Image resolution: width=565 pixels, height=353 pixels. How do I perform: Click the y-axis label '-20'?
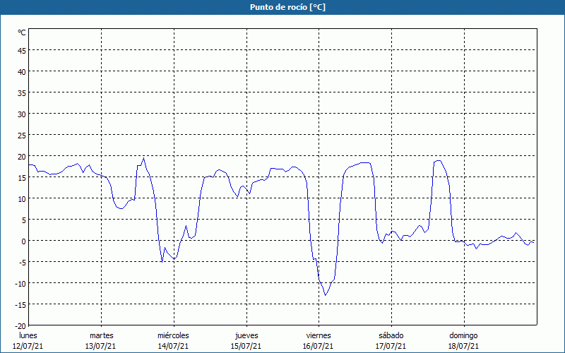[x=20, y=326]
